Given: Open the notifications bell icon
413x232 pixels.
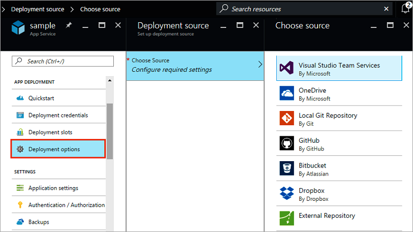Looking at the screenshot, I should click(x=405, y=9).
